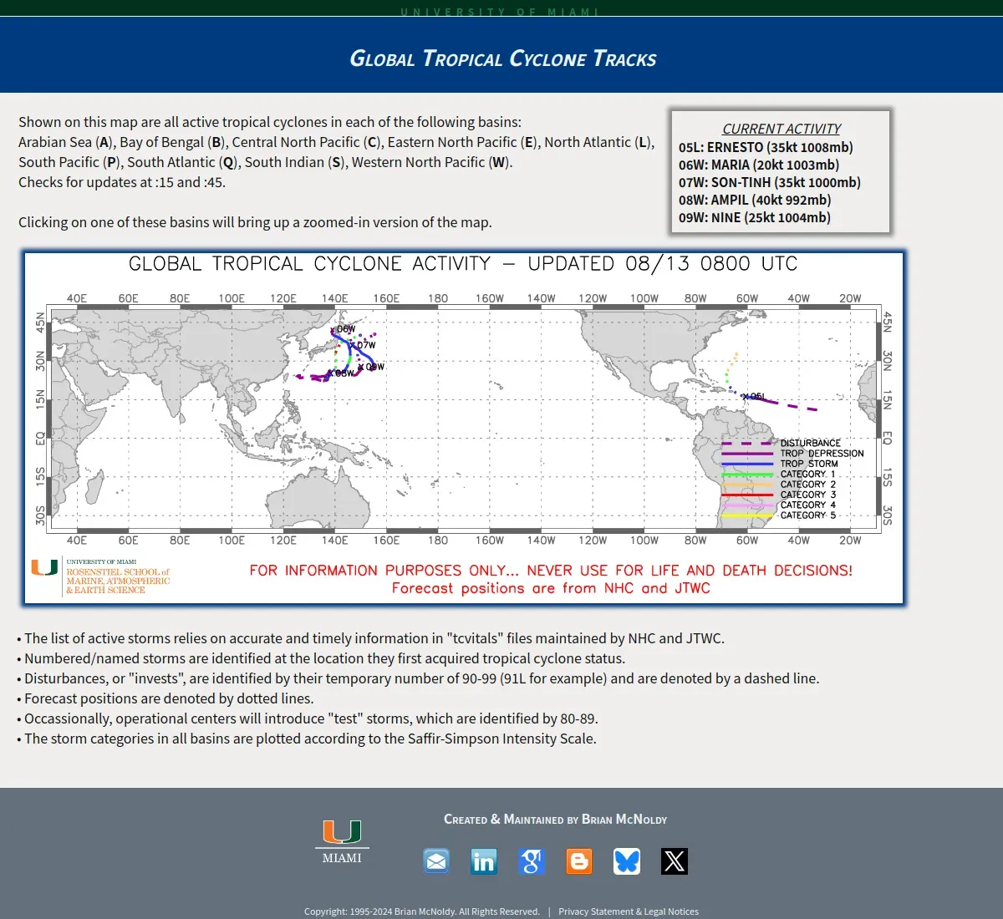The height and width of the screenshot is (919, 1003).
Task: Select storm 06W: MARIA in current activity
Action: (x=759, y=165)
